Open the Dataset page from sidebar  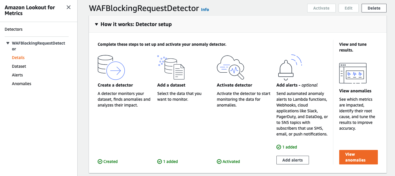pyautogui.click(x=19, y=66)
